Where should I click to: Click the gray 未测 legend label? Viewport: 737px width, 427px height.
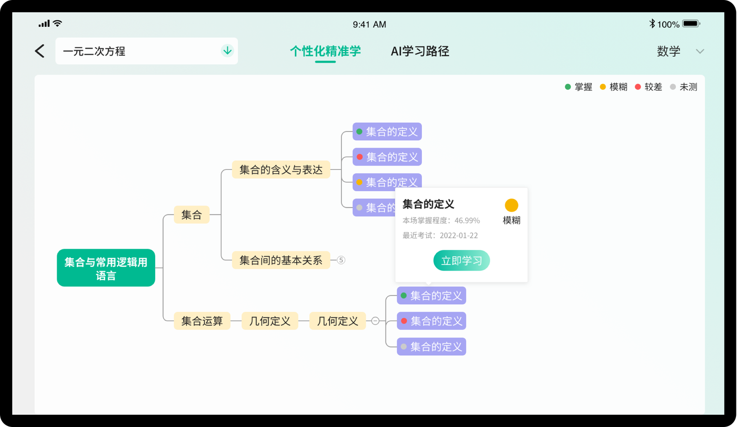click(688, 87)
